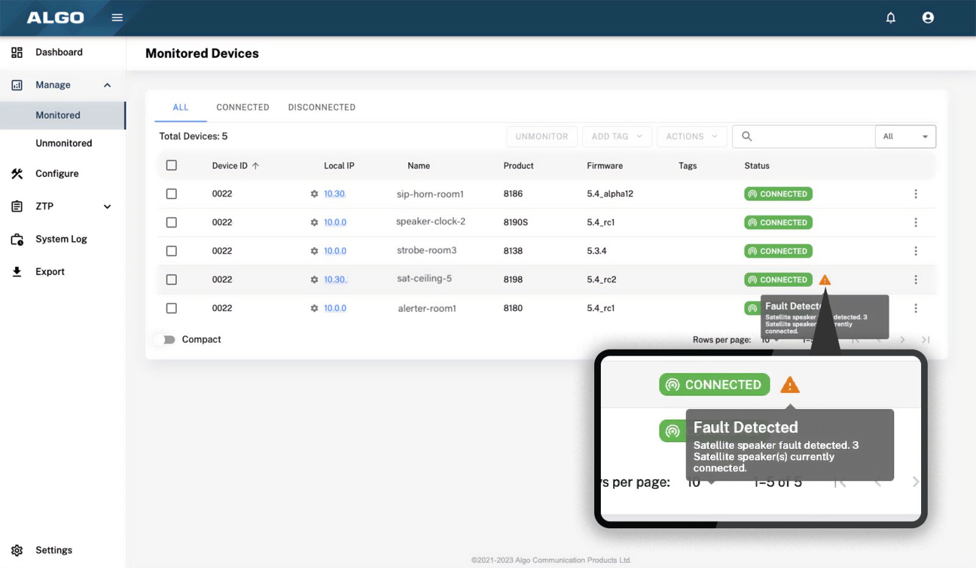
Task: Click the Export download icon in the sidebar
Action: [17, 272]
